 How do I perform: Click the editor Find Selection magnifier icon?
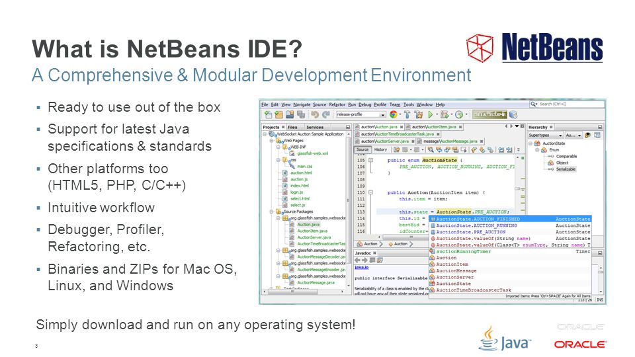[431, 149]
